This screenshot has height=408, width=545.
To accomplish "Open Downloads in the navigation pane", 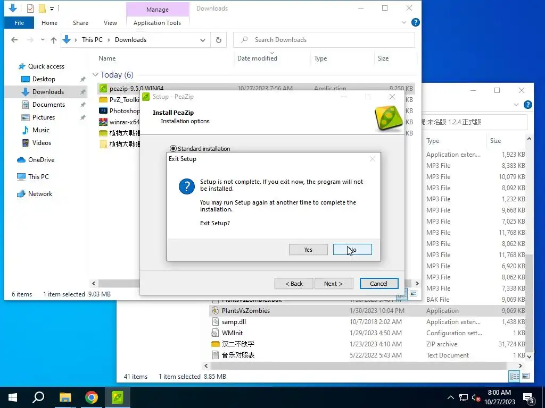I will (x=48, y=92).
